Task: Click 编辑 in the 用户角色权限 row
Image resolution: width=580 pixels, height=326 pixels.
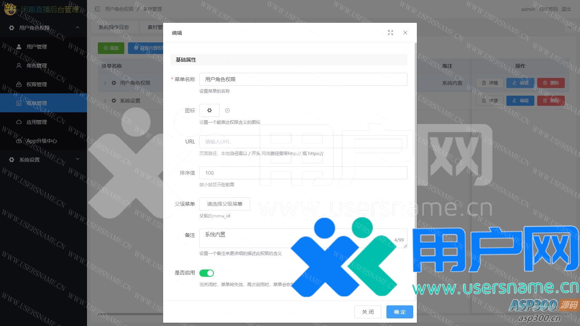Action: pyautogui.click(x=520, y=83)
